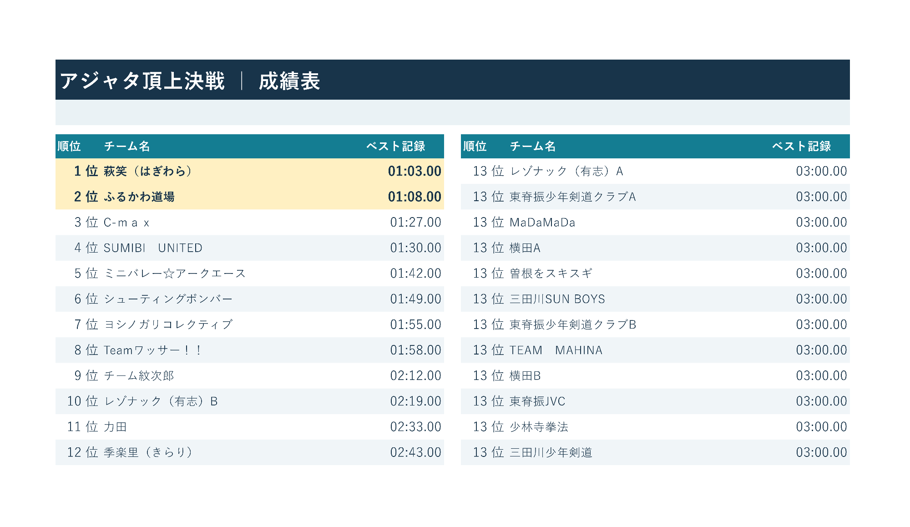910x527 pixels.
Task: Click the record 02:33.00
Action: pos(415,427)
